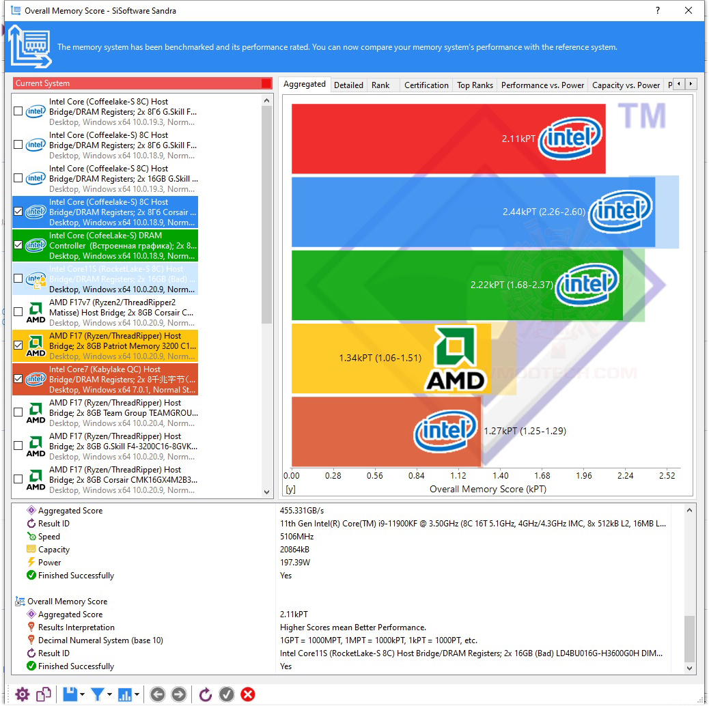The width and height of the screenshot is (709, 706).
Task: Click the Intel logo on the blue bar
Action: point(620,210)
